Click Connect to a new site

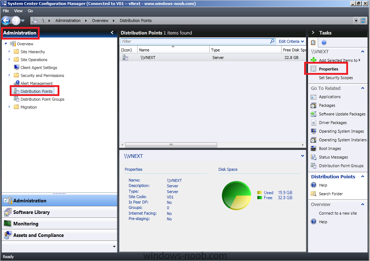point(338,213)
